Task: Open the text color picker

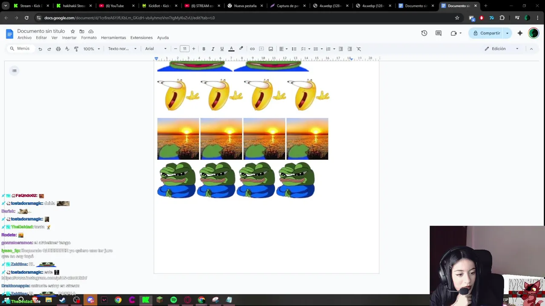Action: [x=231, y=49]
